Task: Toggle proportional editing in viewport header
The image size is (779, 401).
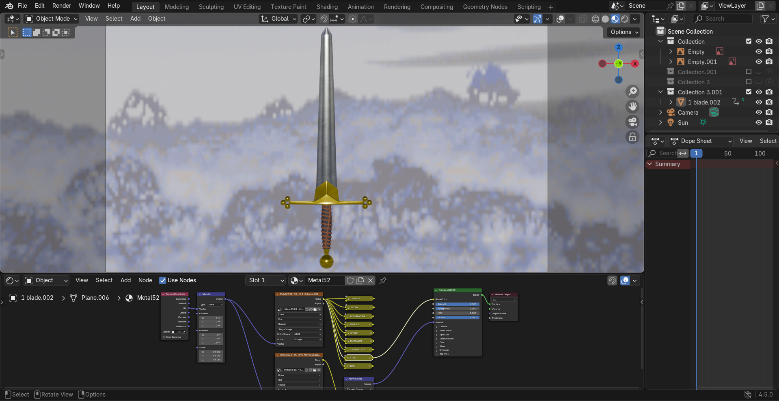Action: [x=353, y=19]
